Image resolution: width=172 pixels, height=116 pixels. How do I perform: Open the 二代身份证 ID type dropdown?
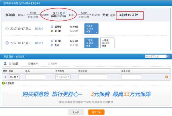pos(62,77)
